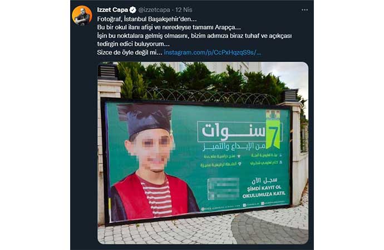Viewport: 384px width, 250px height.
Task: Click the school crest logo above the 7
Action: (x=273, y=114)
